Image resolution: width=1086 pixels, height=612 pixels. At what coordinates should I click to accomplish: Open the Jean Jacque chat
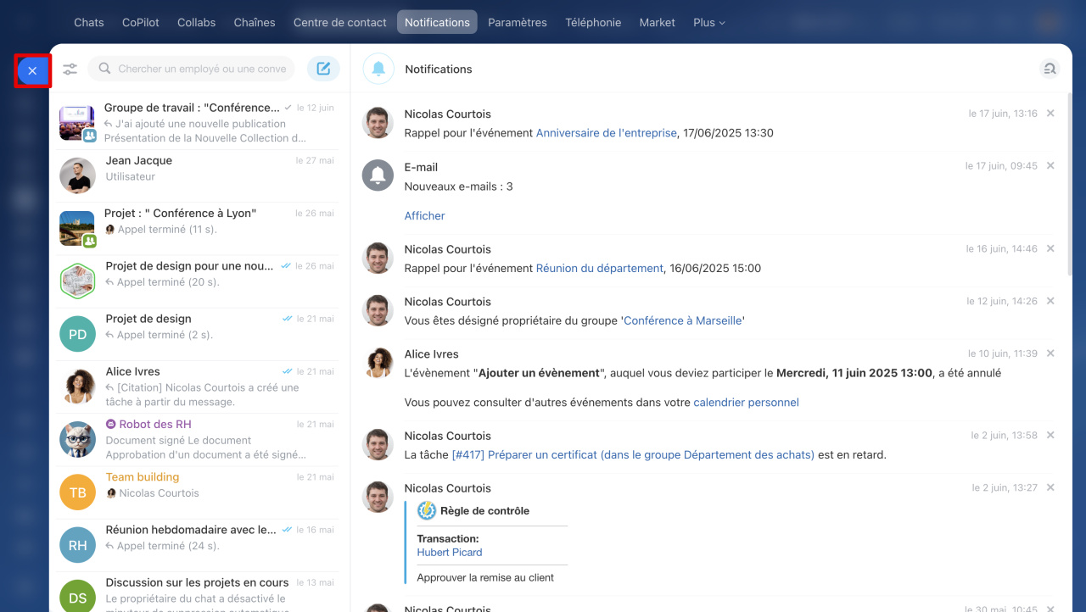(x=197, y=175)
